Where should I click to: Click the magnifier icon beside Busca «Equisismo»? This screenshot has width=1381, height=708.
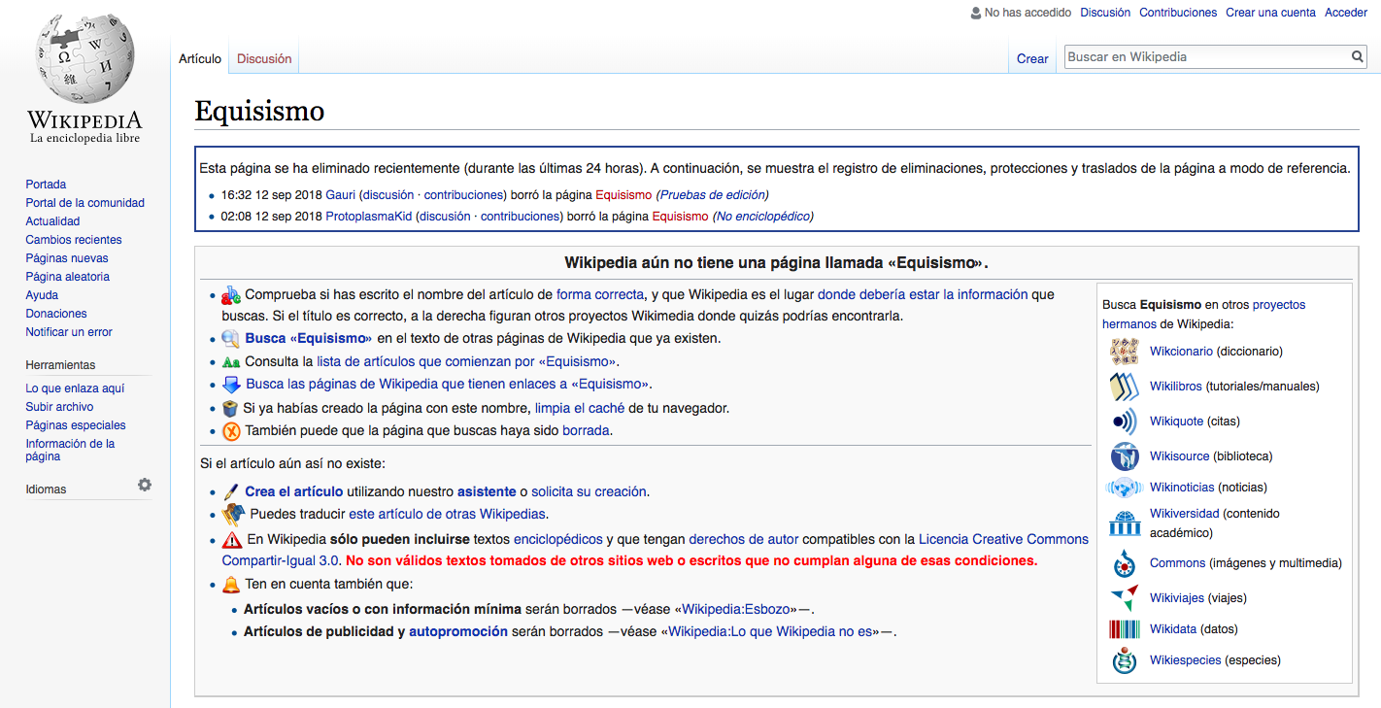[230, 339]
